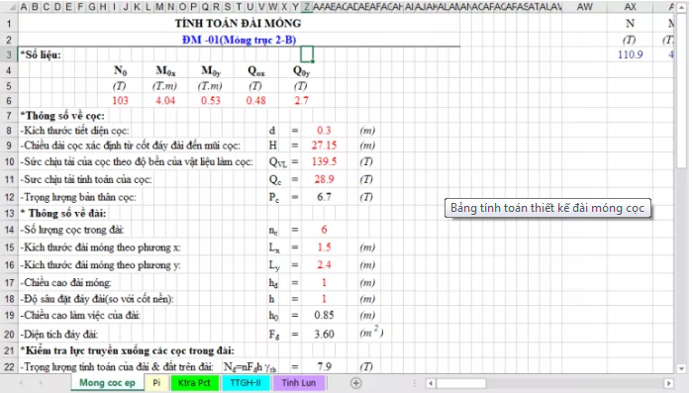Click the horizontal scrollbar thumb
692x393 pixels.
(x=461, y=383)
